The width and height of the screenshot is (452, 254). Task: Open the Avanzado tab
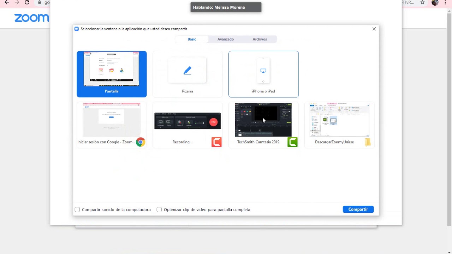(226, 39)
